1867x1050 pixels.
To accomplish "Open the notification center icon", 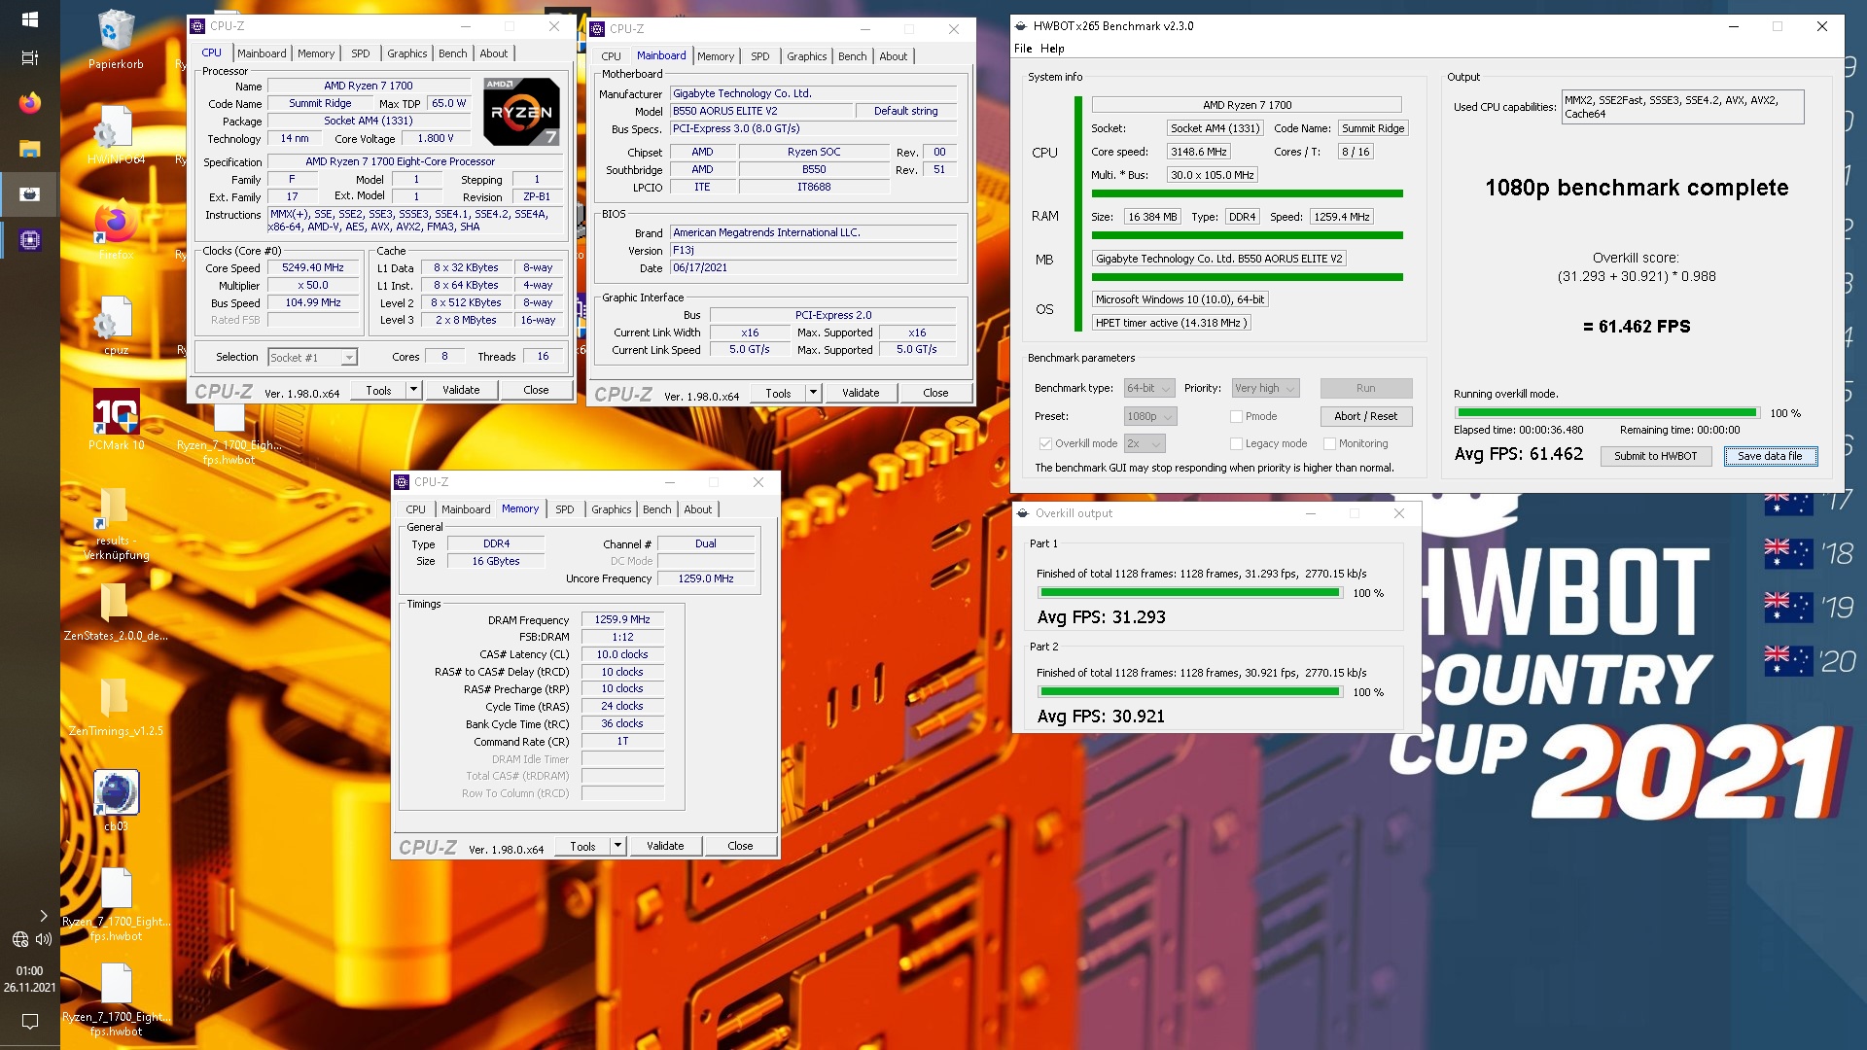I will tap(29, 1022).
